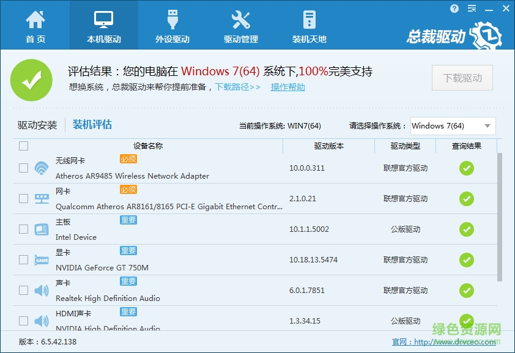Click the 必须 tag on 无线网卡
The height and width of the screenshot is (353, 515).
coord(128,159)
